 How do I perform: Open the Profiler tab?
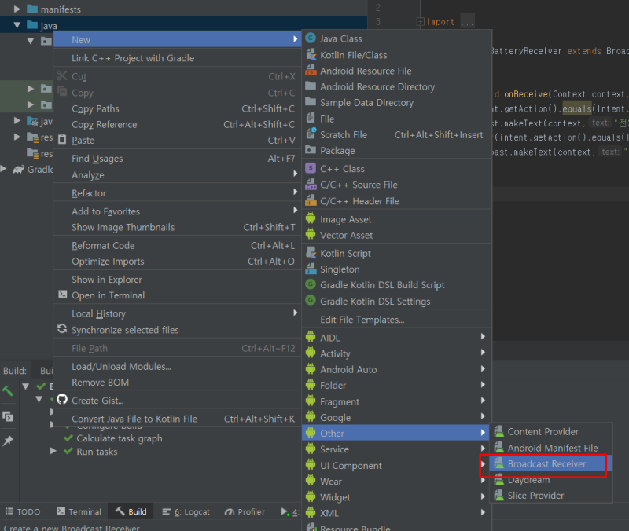click(245, 511)
